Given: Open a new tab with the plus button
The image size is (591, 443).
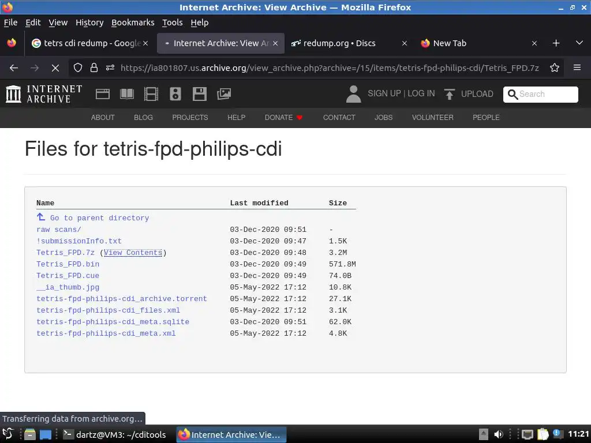Looking at the screenshot, I should click(x=556, y=43).
